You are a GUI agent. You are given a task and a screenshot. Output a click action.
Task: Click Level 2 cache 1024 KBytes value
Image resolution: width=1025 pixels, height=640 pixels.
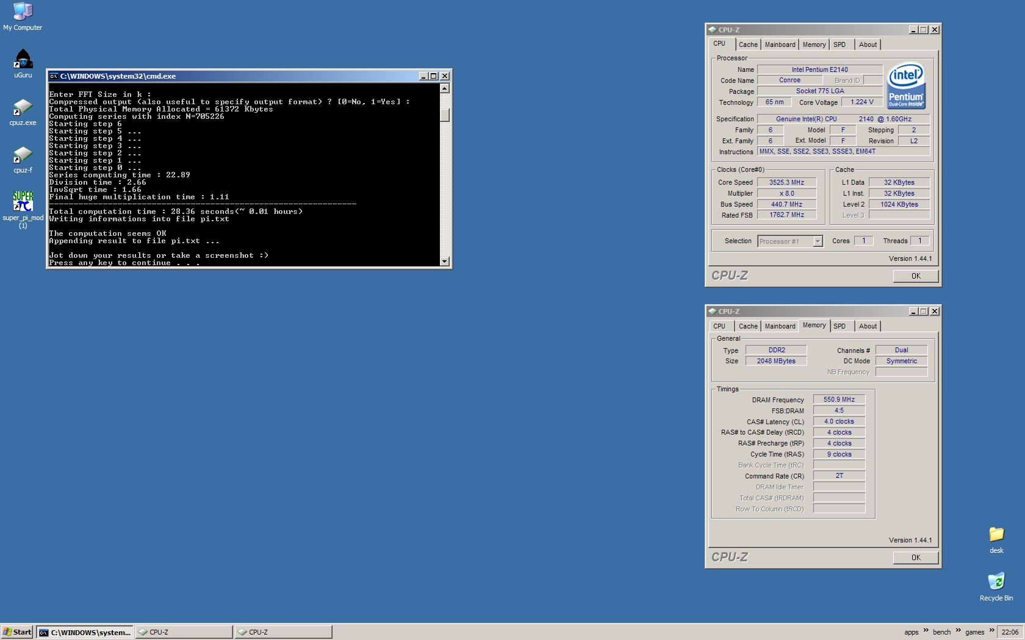[x=899, y=204]
